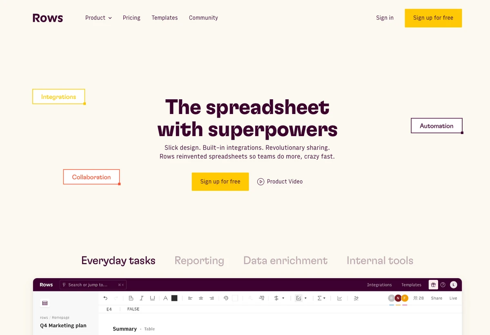Click the 'L' user avatar
This screenshot has height=335, width=490.
click(x=454, y=285)
